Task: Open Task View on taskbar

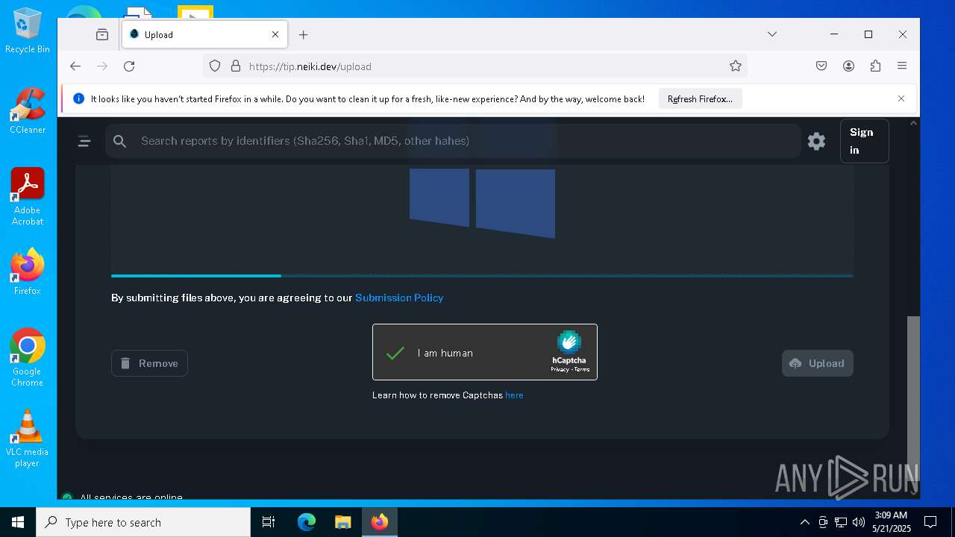Action: click(x=269, y=522)
